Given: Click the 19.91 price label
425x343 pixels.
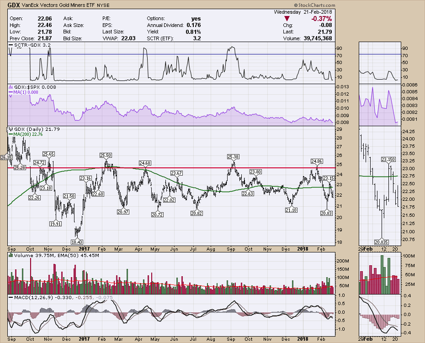Looking at the screenshot, I should (x=55, y=224).
